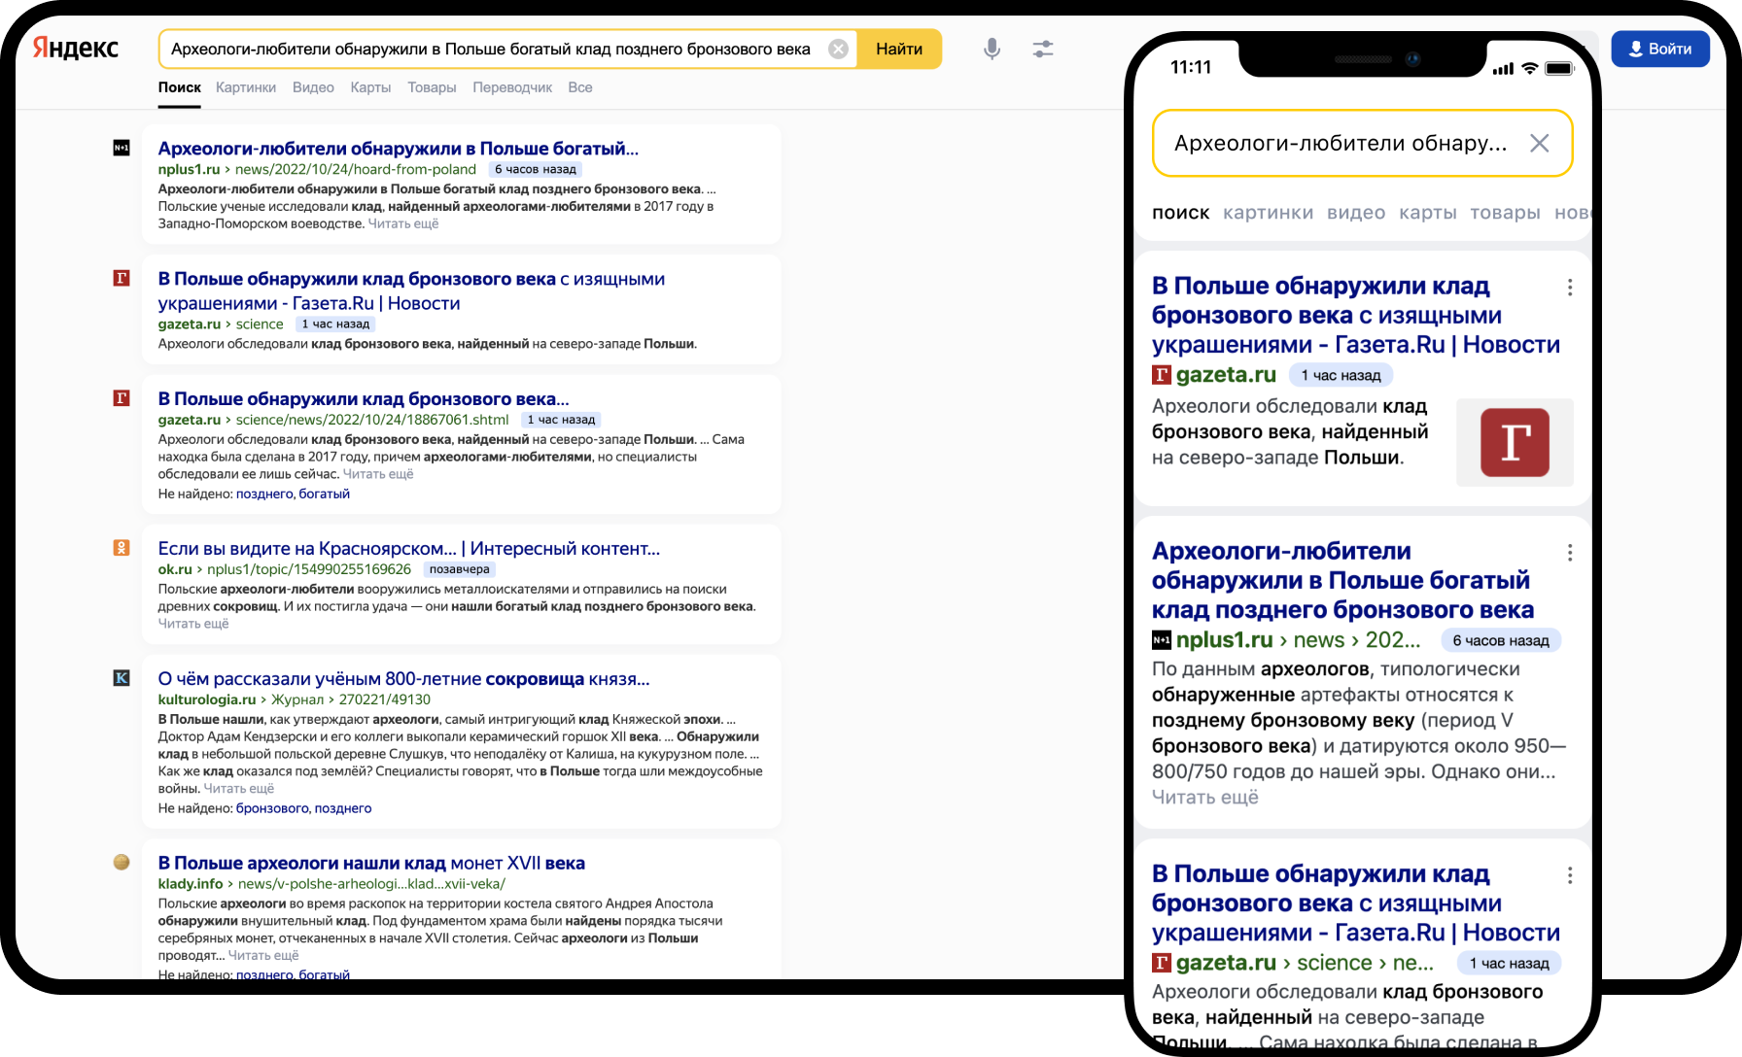Click N+1 favicon of first result
The width and height of the screenshot is (1742, 1057).
point(122,148)
